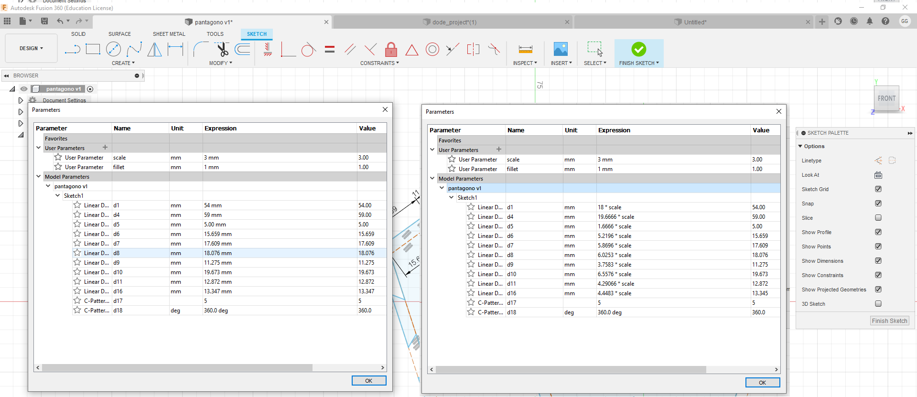
Task: Enable the Slice checkbox
Action: (878, 218)
